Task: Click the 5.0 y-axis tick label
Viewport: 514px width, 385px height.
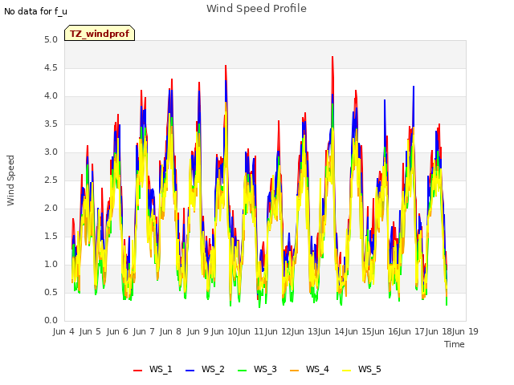Action: (51, 39)
